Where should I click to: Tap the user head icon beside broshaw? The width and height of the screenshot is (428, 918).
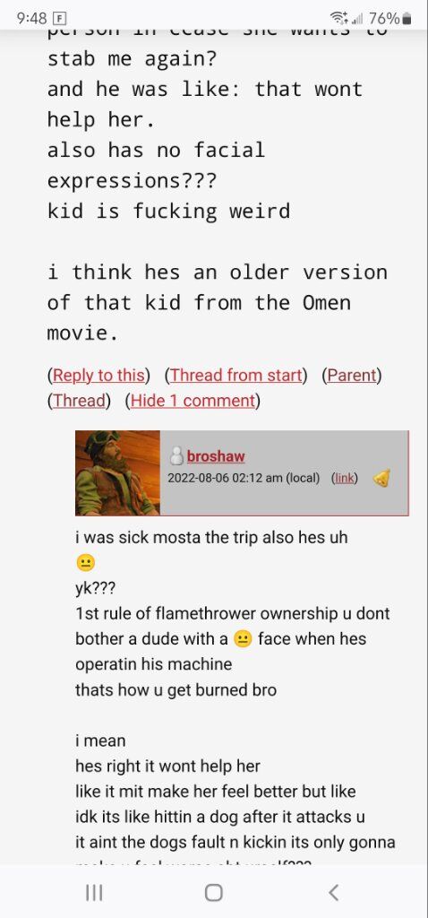[177, 456]
